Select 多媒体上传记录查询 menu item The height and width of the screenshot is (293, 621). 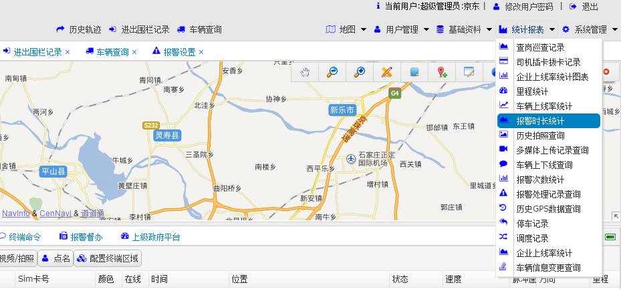(x=549, y=150)
